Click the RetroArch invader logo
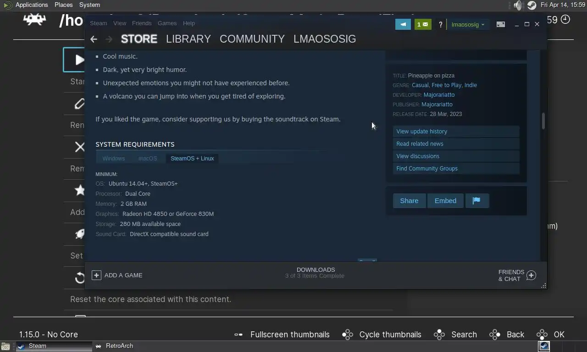The width and height of the screenshot is (587, 352). (x=35, y=19)
